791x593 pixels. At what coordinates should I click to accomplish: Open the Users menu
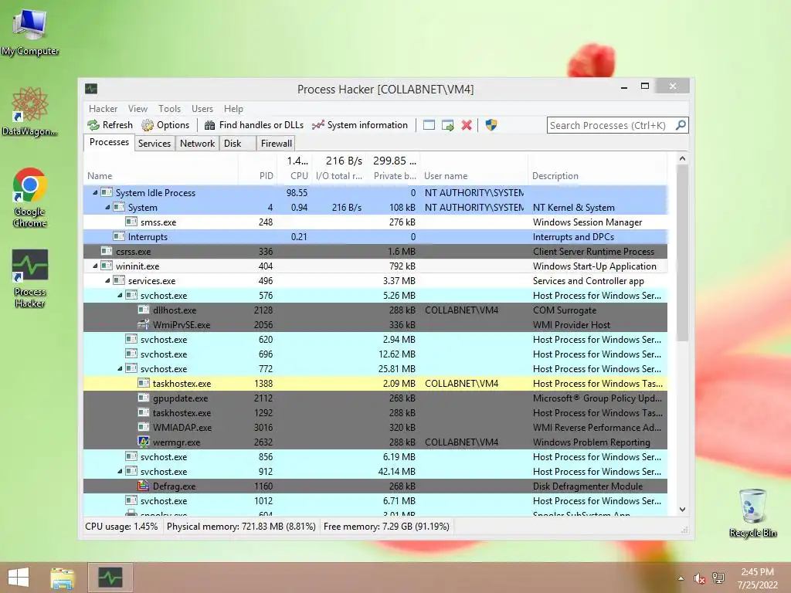click(202, 108)
